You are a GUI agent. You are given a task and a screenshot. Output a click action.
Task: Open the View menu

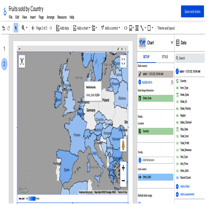pos(25,17)
